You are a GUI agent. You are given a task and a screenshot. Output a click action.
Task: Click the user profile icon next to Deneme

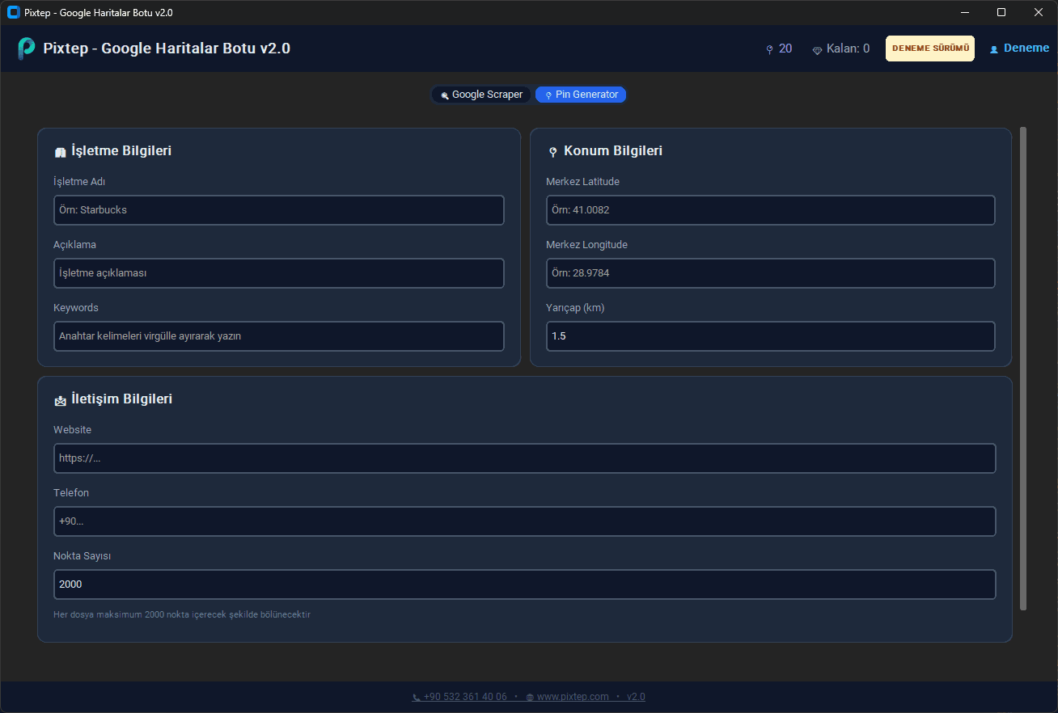994,49
